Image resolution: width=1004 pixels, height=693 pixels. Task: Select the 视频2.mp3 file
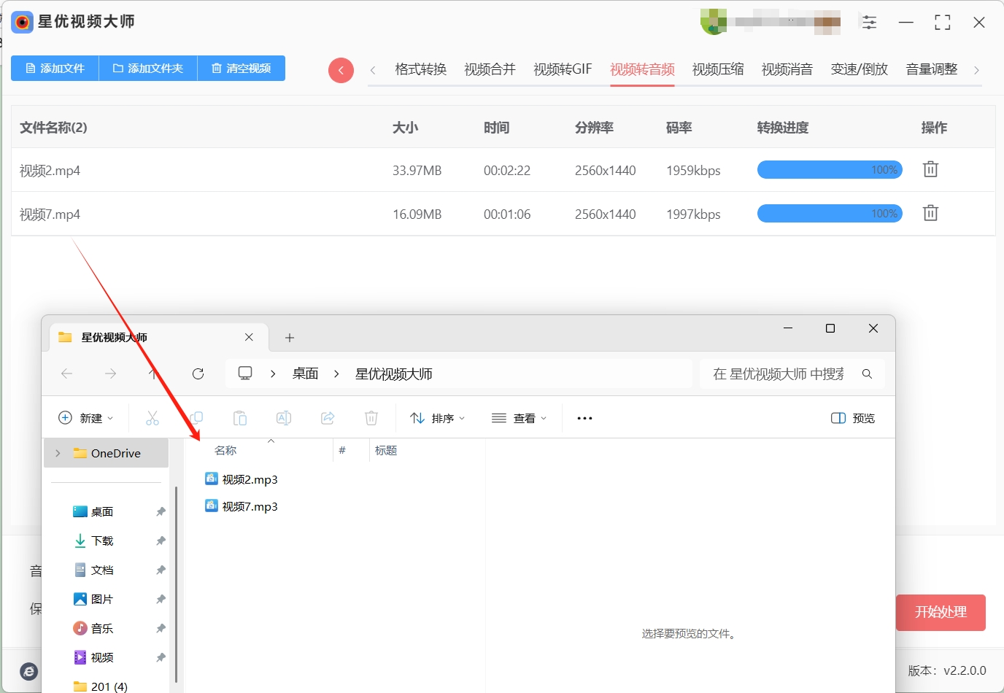(242, 479)
